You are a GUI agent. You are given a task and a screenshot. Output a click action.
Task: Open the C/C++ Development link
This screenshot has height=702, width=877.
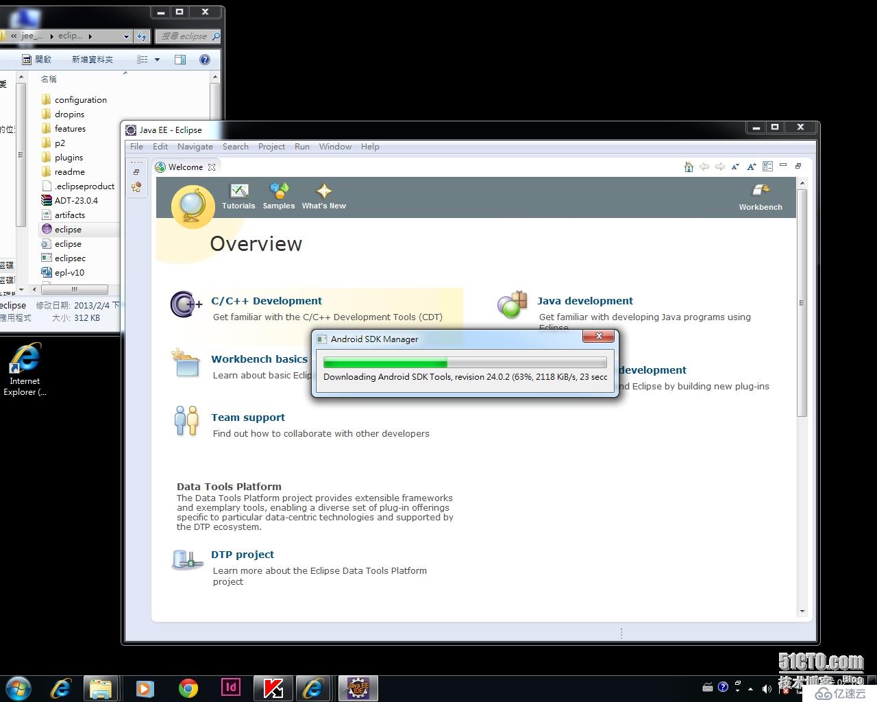point(267,301)
